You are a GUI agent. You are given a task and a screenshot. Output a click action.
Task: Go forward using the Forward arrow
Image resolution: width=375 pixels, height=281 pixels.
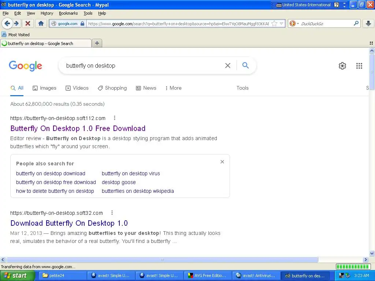pyautogui.click(x=16, y=23)
